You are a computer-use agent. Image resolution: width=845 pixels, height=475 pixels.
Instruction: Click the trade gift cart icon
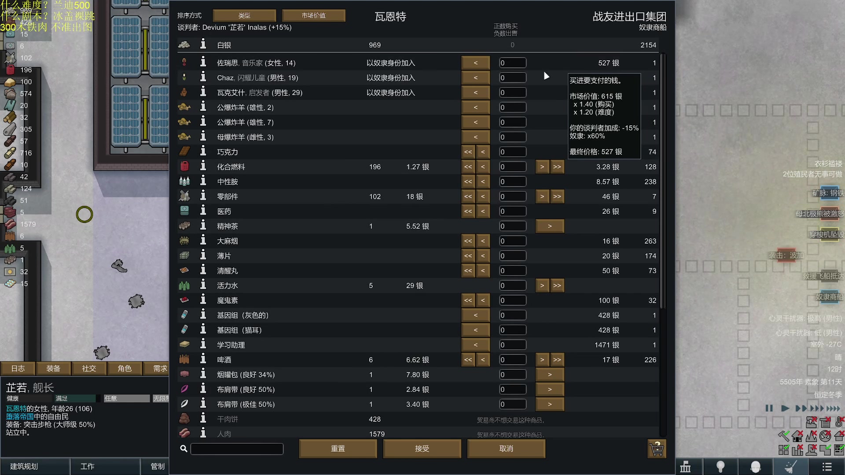point(657,449)
